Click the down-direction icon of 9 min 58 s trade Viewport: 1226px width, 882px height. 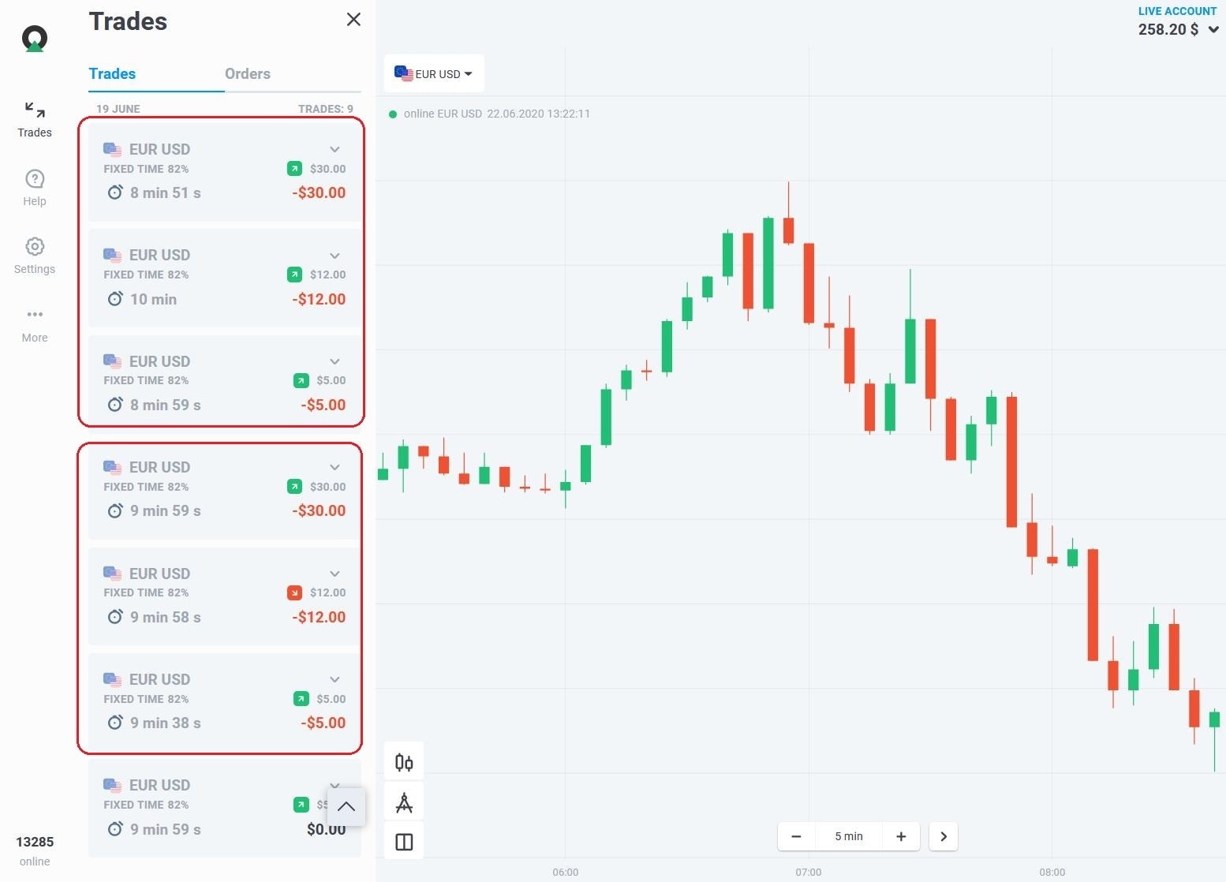[294, 592]
